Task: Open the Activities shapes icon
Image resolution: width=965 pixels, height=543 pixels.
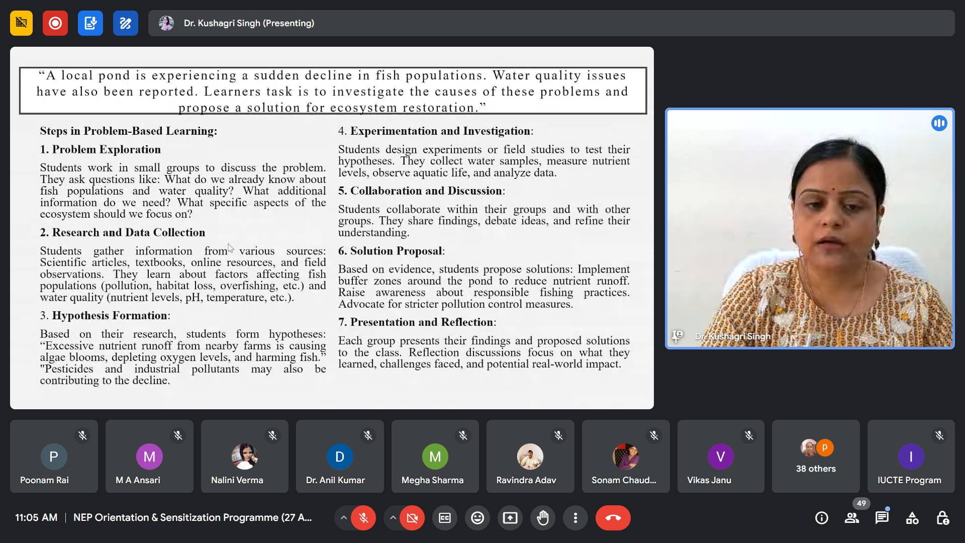Action: [912, 518]
